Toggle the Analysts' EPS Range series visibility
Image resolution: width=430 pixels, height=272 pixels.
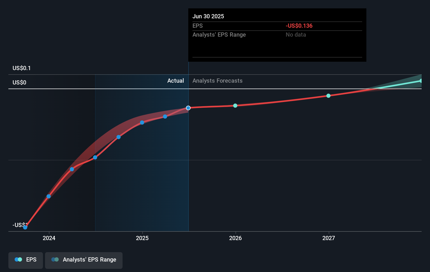[x=84, y=260]
